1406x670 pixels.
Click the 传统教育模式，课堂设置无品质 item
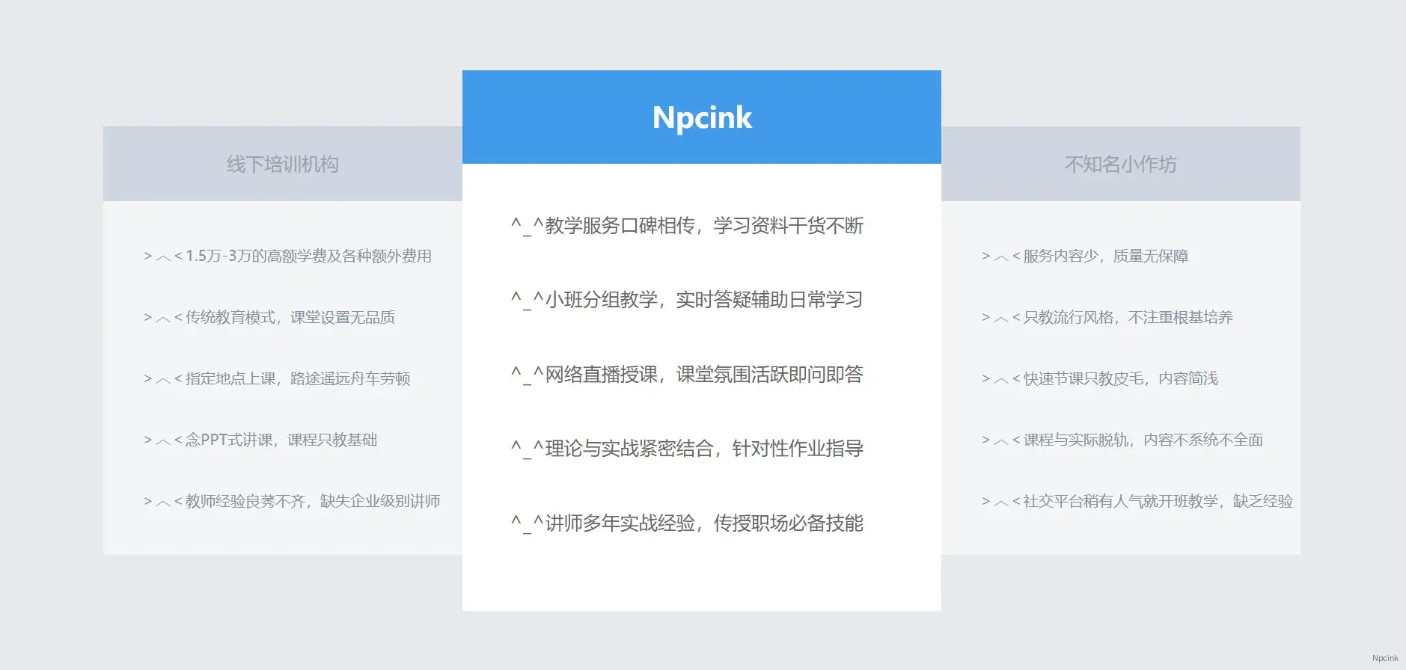(290, 318)
